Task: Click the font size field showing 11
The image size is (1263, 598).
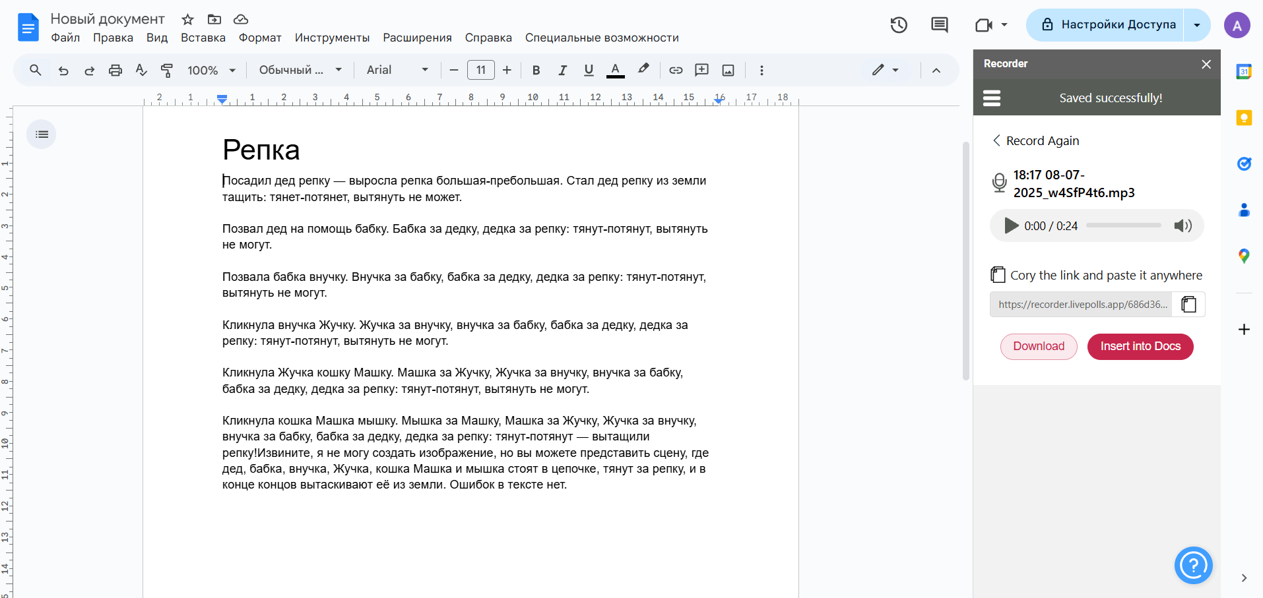Action: pyautogui.click(x=481, y=70)
